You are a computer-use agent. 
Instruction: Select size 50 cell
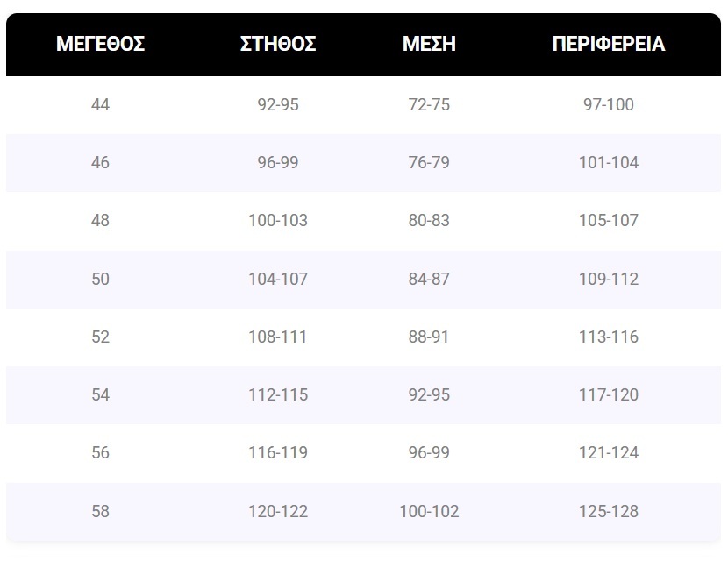click(x=100, y=280)
